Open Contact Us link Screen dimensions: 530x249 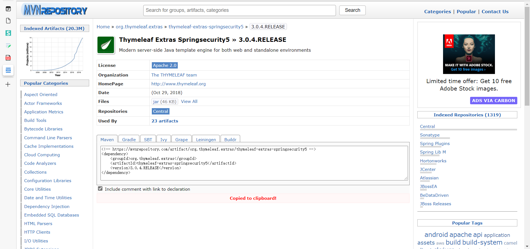coord(495,12)
